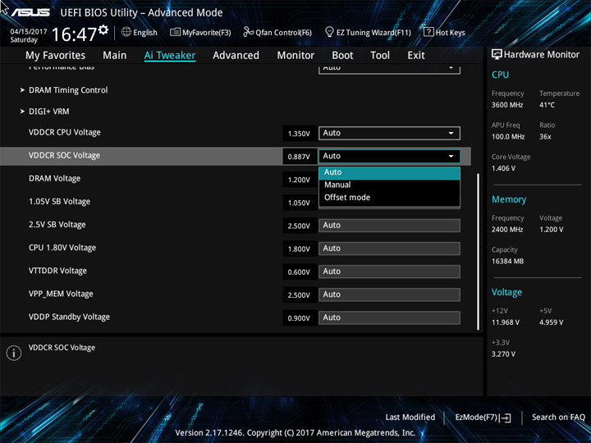Click the 4.959 V reading
The width and height of the screenshot is (591, 443).
[552, 322]
